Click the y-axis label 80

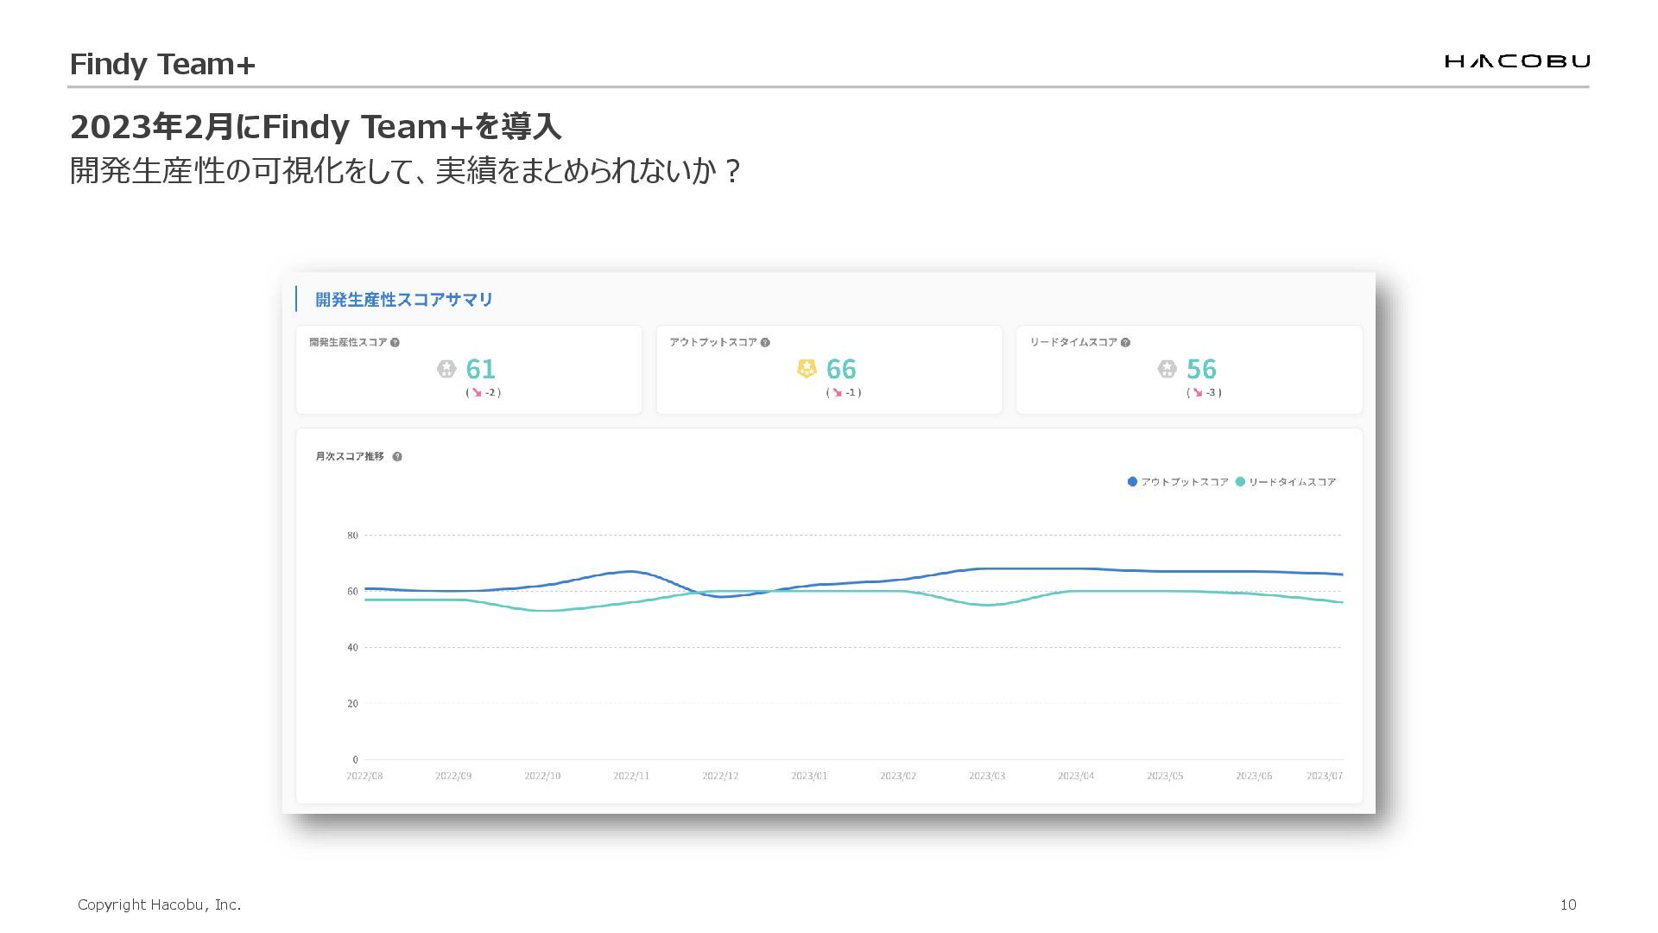point(352,536)
